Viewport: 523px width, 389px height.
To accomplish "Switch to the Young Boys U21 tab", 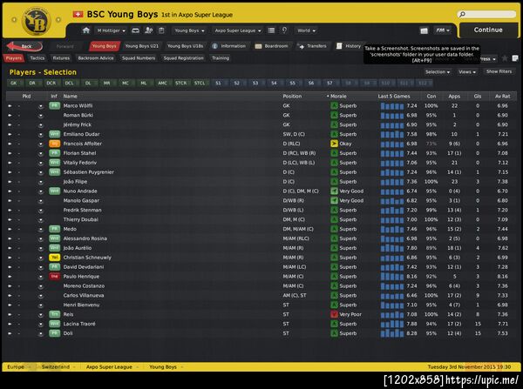I will click(x=142, y=46).
